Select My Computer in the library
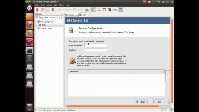 (47, 22)
